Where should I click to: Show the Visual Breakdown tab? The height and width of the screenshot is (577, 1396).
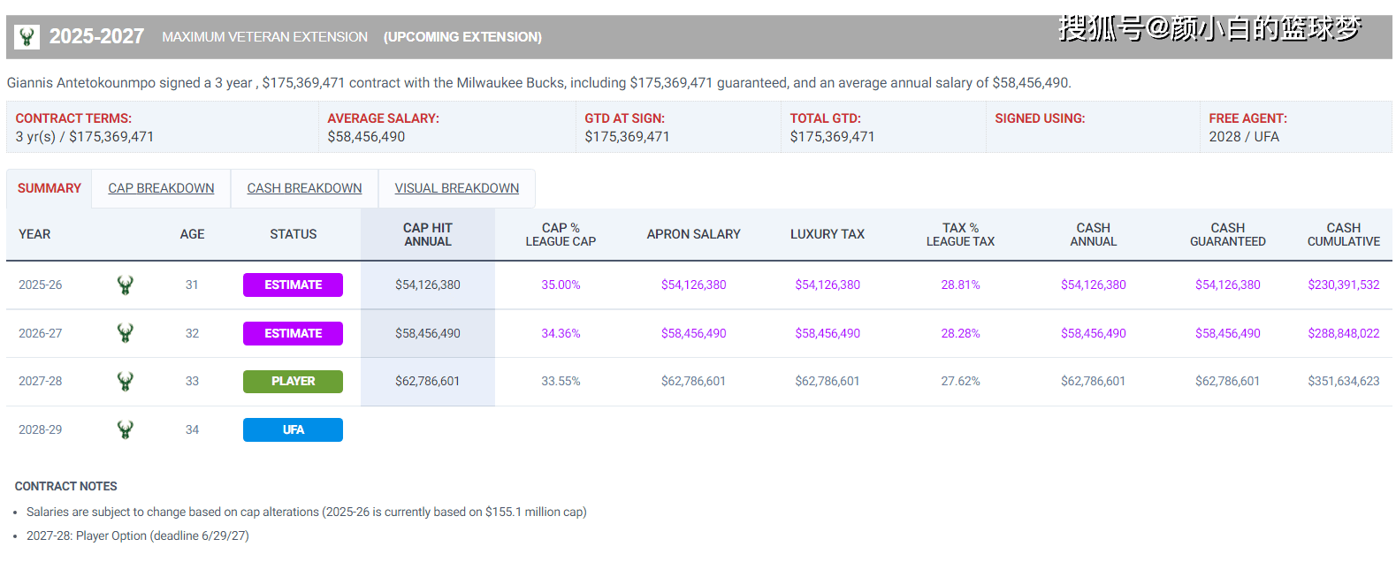pos(457,188)
